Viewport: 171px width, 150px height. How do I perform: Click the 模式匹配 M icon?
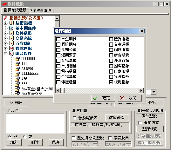click(11, 49)
